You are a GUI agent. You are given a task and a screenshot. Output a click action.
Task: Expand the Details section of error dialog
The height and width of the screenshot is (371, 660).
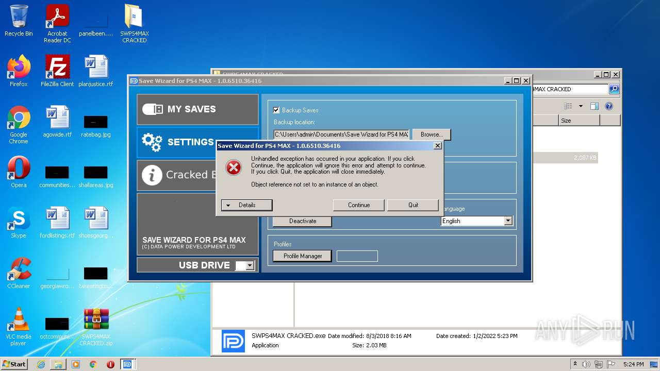246,205
